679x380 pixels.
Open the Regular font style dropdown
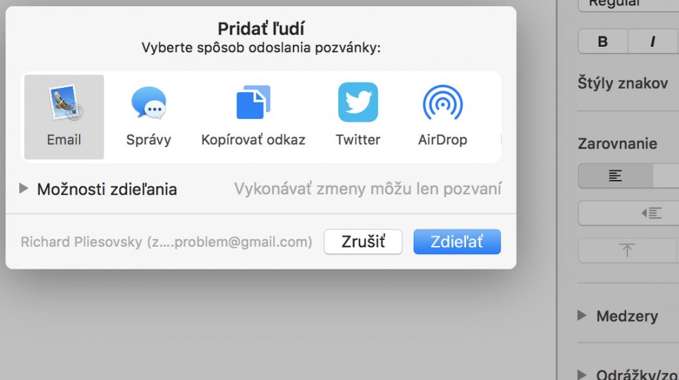[x=628, y=4]
